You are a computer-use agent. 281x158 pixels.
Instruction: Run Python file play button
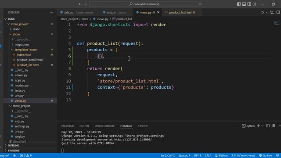click(x=263, y=12)
